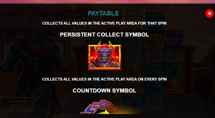Click the right 1125 WAYS label
Screen dimensions: 215x118
[x=180, y=98]
